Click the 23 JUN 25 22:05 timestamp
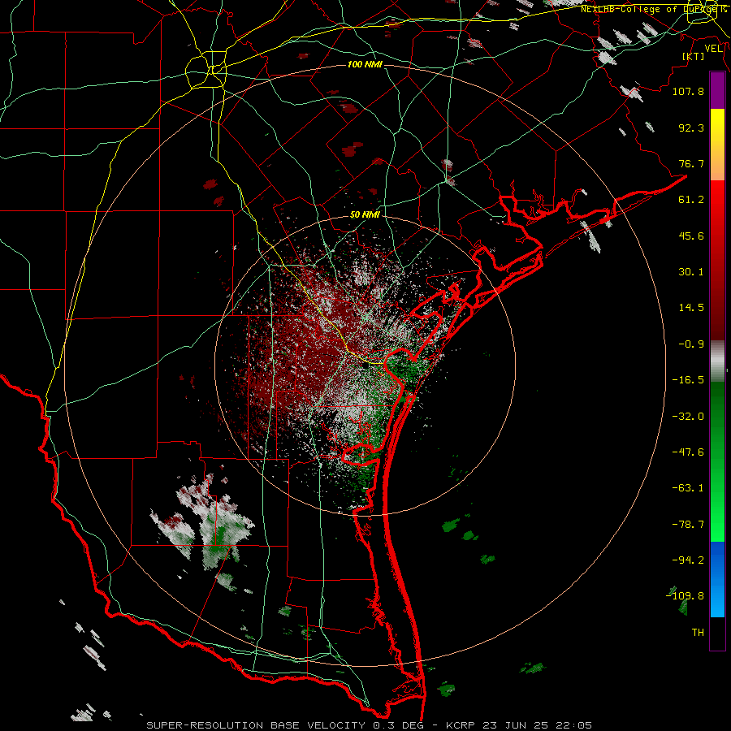 (536, 725)
